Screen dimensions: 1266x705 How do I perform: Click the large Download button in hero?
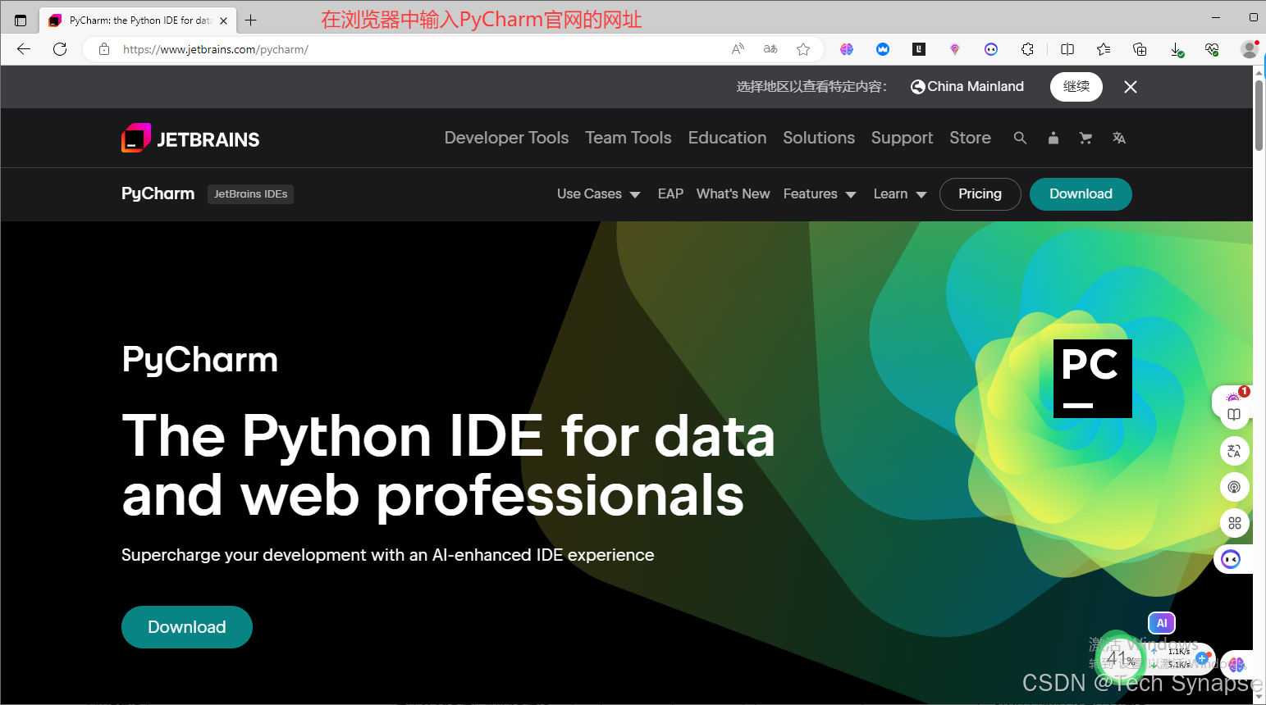click(187, 627)
